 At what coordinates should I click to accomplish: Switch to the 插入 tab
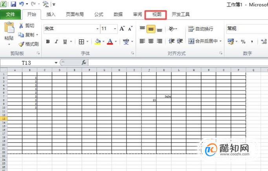pos(51,15)
